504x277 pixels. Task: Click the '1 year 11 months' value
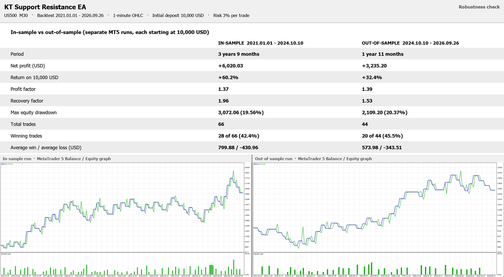click(383, 54)
